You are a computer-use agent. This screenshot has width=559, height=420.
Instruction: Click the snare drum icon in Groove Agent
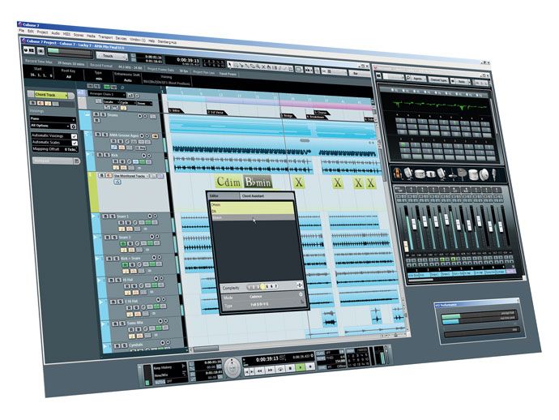click(420, 174)
